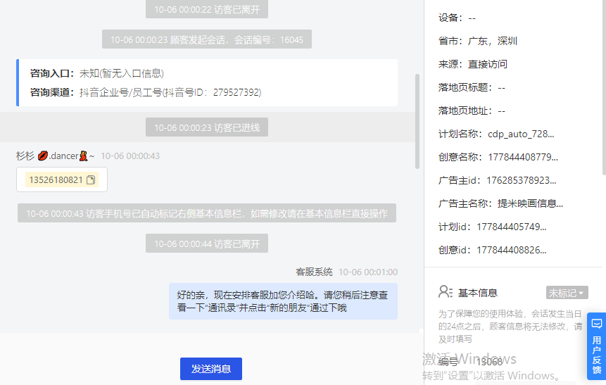606x385 pixels.
Task: Click the 访客手机号已自动标记 notice
Action: tap(207, 213)
